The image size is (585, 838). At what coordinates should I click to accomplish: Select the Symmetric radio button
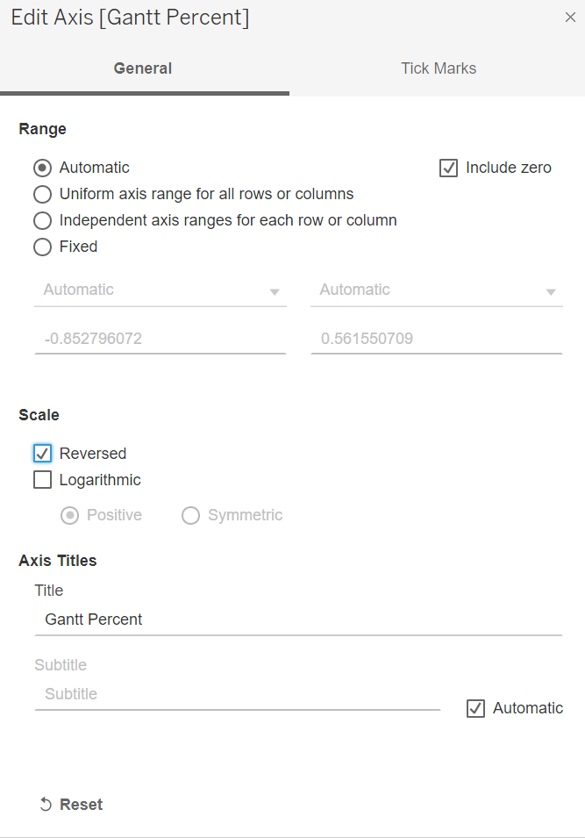[190, 515]
